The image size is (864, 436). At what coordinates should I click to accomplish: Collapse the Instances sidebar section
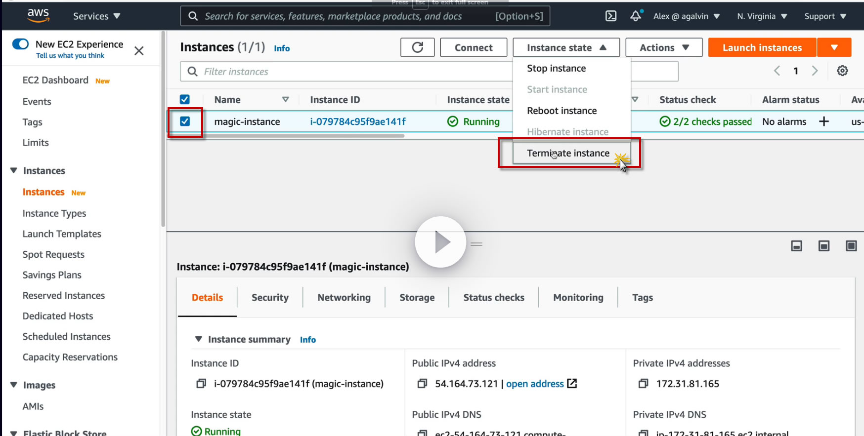click(14, 170)
